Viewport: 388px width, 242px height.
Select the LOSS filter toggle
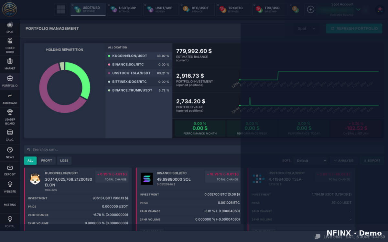coord(64,160)
